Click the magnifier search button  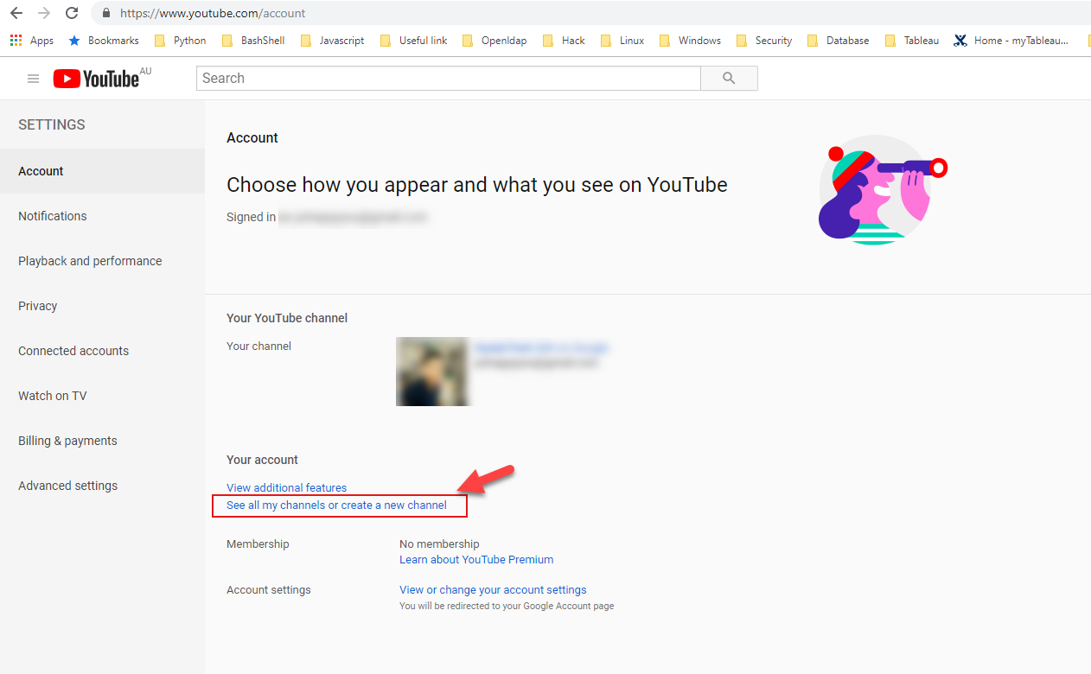point(729,79)
